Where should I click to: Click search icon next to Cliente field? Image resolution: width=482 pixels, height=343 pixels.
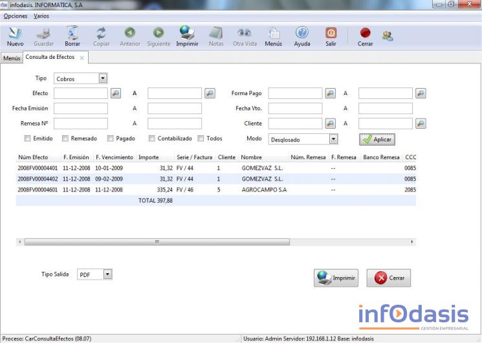click(330, 123)
